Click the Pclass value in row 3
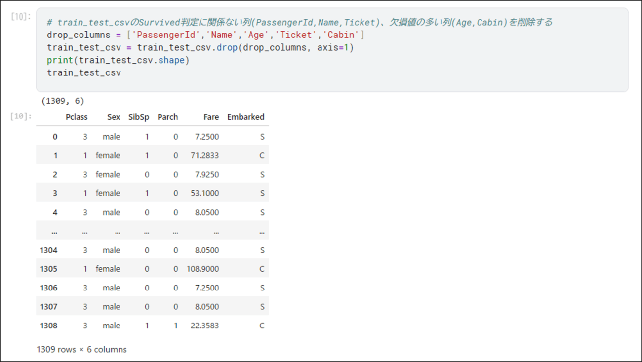Image resolution: width=642 pixels, height=362 pixels. [85, 193]
